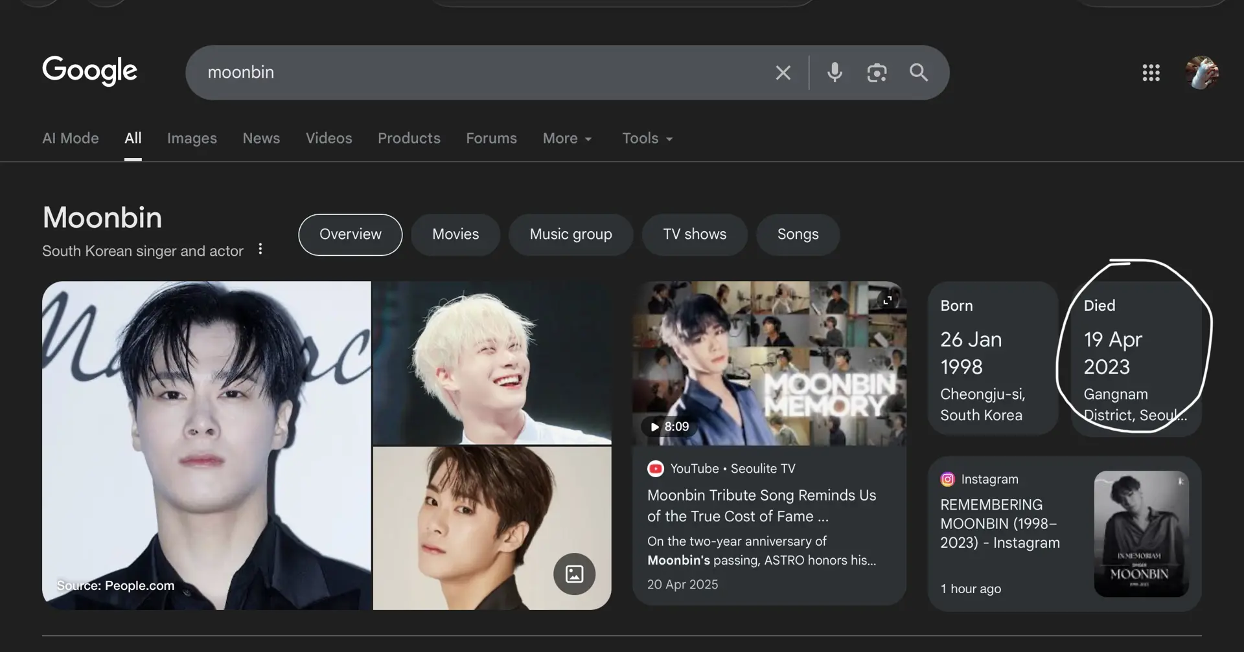Click the Gangnam District, Seoul text

pyautogui.click(x=1135, y=405)
